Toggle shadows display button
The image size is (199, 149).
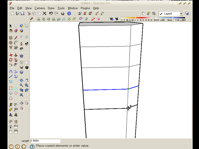117,19
